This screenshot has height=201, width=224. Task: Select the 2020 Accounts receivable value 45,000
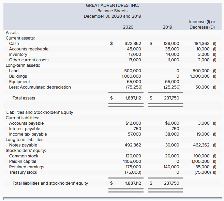click(134, 49)
